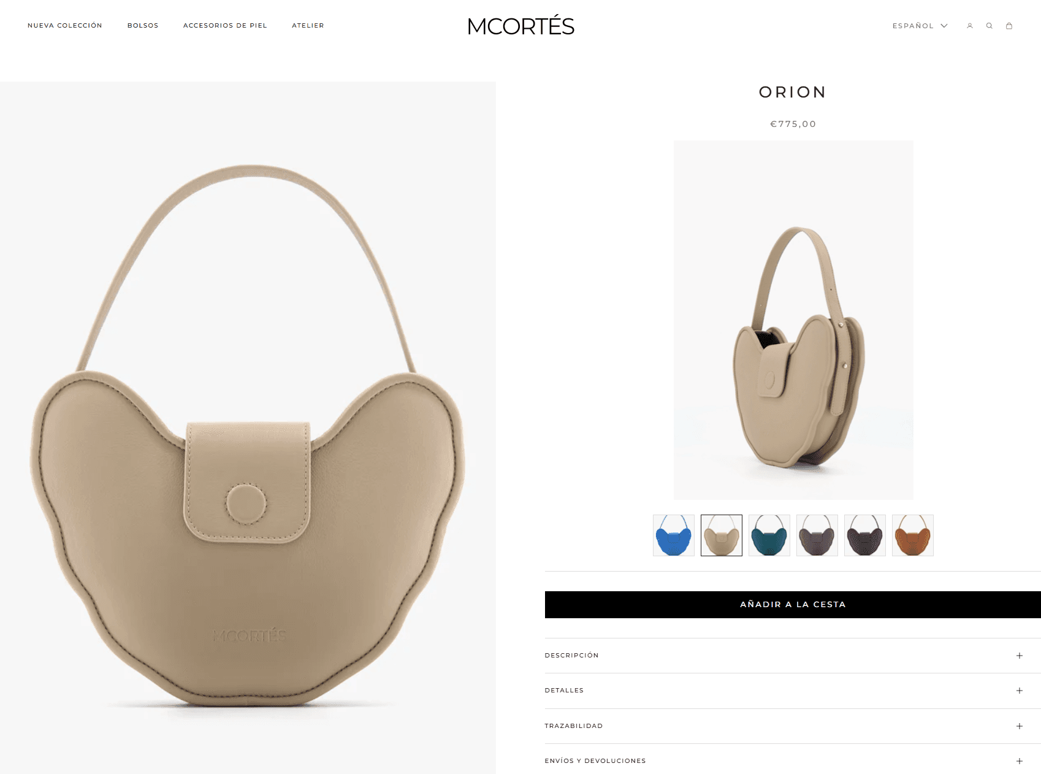Open the user account icon
1041x774 pixels.
(970, 26)
